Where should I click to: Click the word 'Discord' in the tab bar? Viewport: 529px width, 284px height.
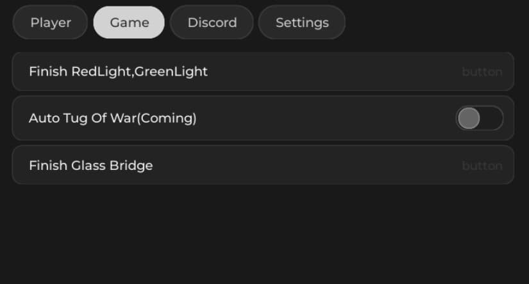(x=212, y=22)
